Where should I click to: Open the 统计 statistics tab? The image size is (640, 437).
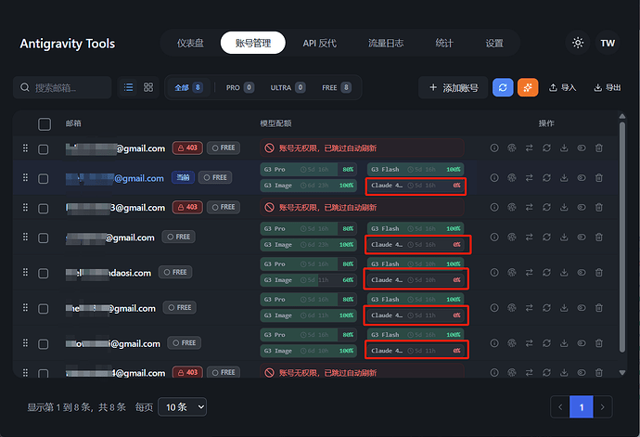[x=444, y=43]
